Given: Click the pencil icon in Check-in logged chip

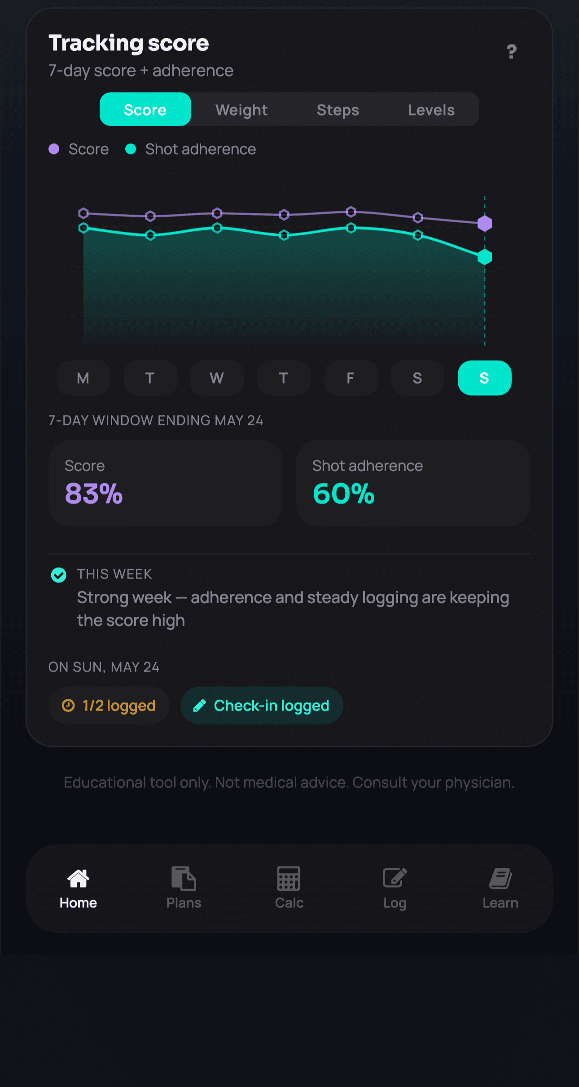Looking at the screenshot, I should [199, 706].
